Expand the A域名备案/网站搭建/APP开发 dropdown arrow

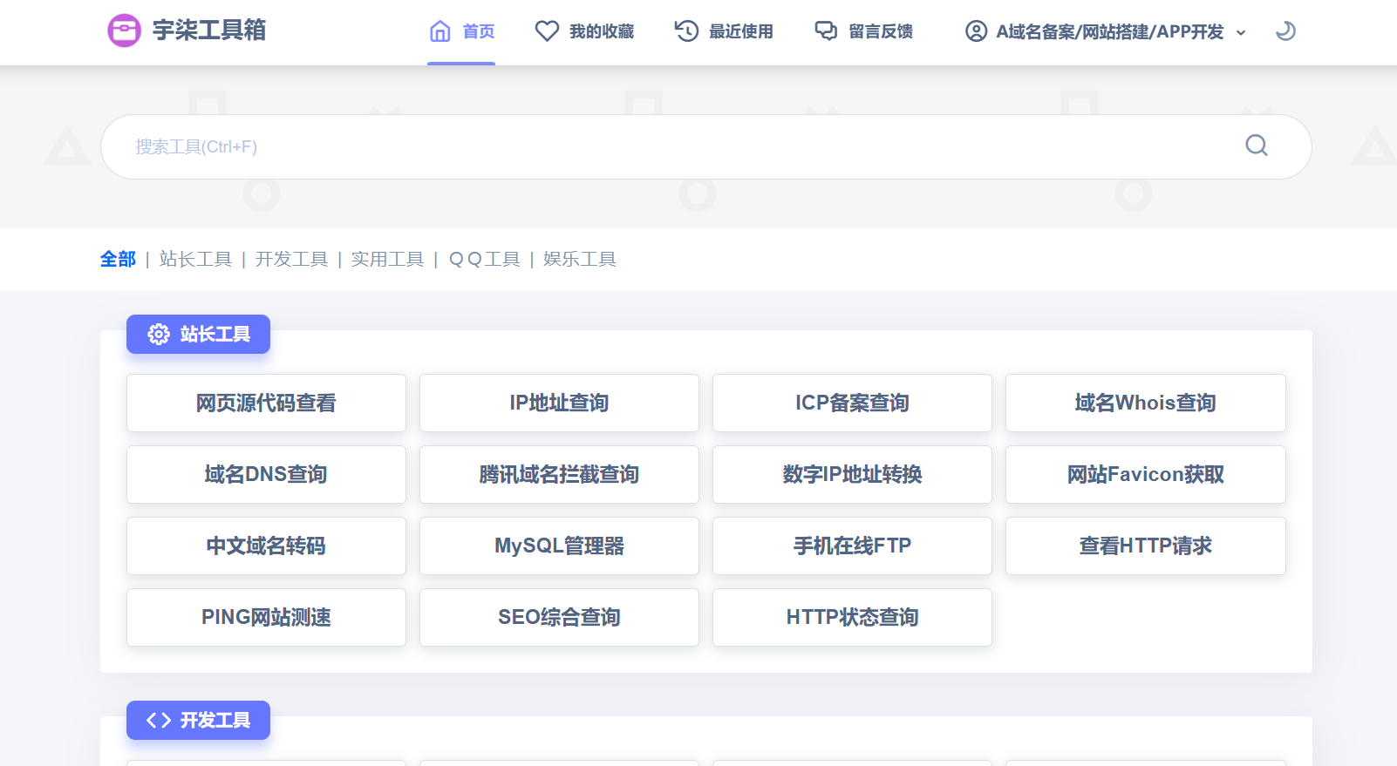1241,33
